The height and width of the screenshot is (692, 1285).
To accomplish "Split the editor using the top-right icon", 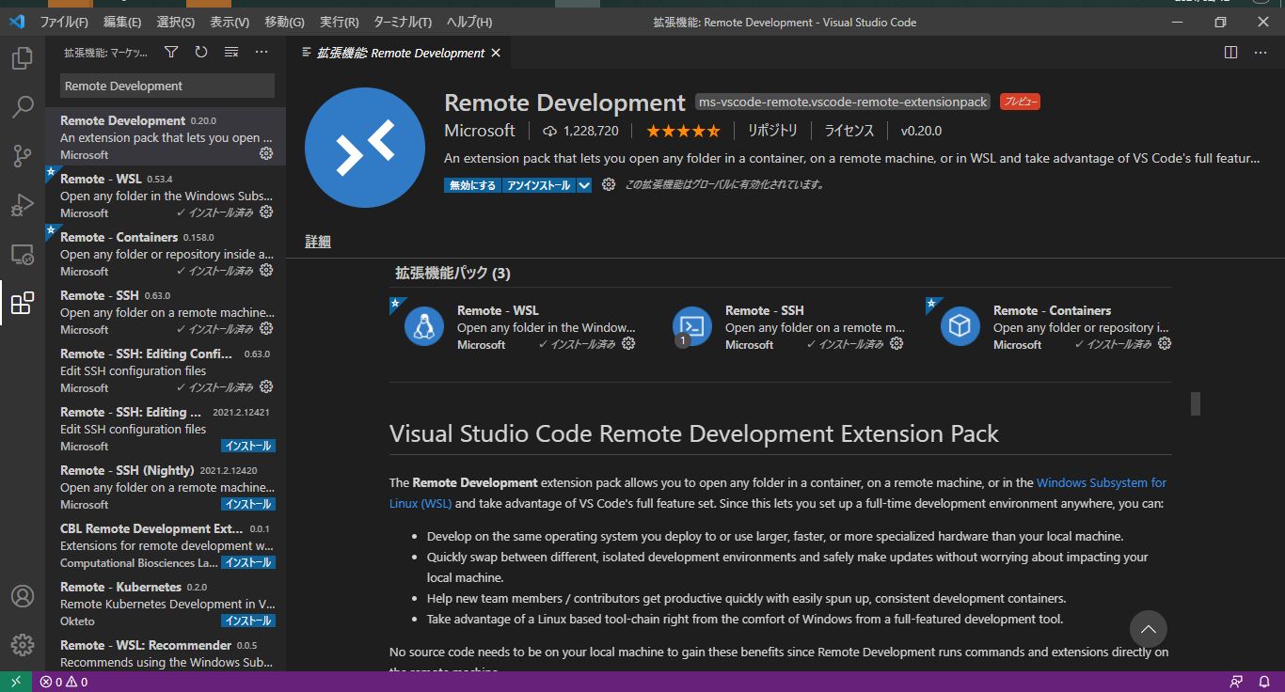I will [1230, 53].
